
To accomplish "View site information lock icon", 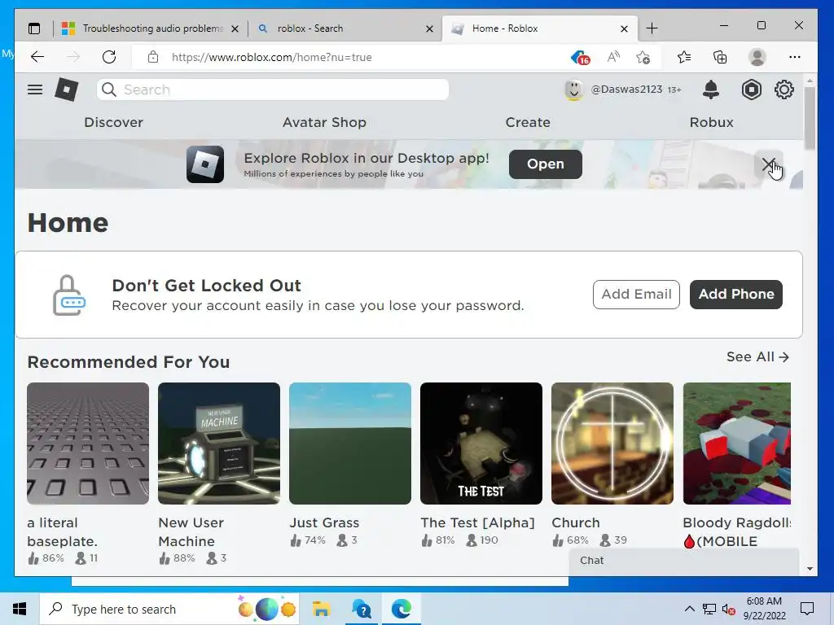I will coord(153,57).
